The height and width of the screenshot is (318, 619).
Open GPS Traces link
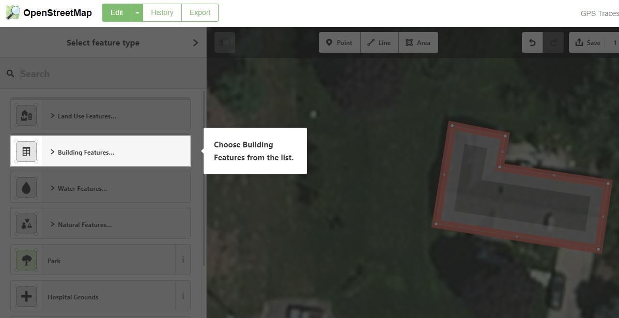click(599, 13)
